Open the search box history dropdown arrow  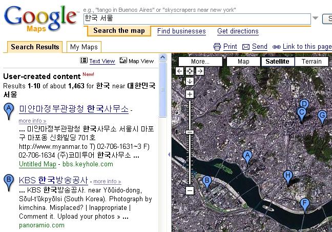point(316,18)
